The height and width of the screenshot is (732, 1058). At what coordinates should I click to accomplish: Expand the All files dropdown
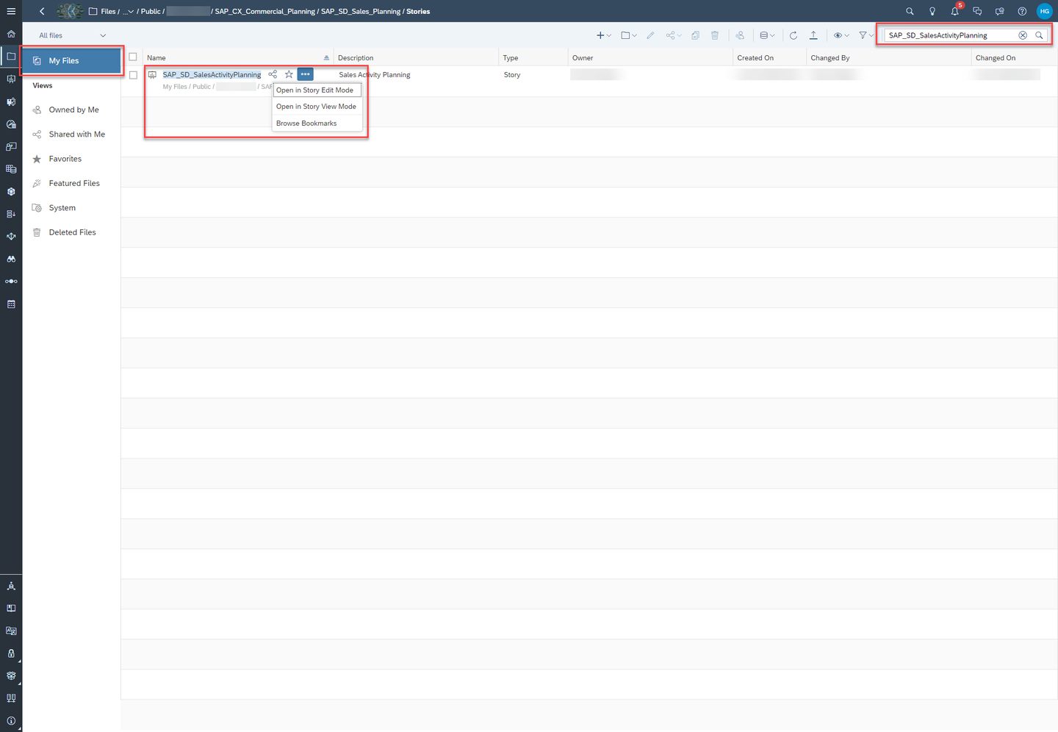(72, 35)
